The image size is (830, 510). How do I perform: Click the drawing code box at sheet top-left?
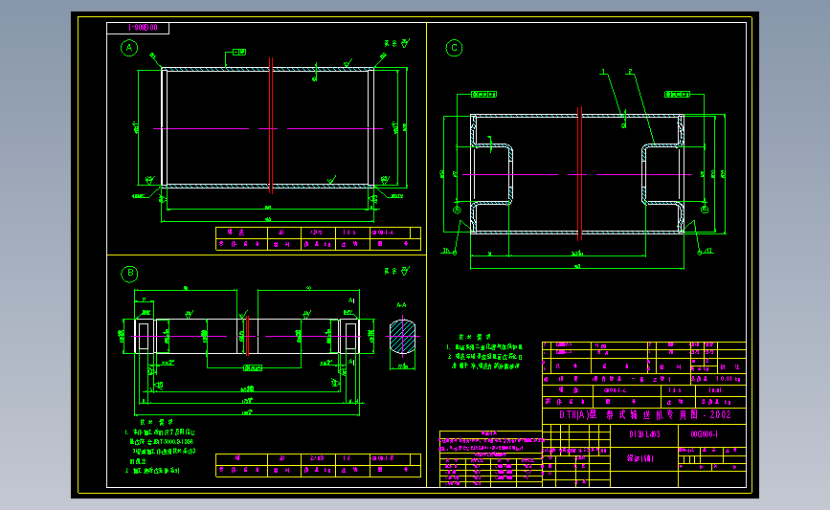coord(138,28)
